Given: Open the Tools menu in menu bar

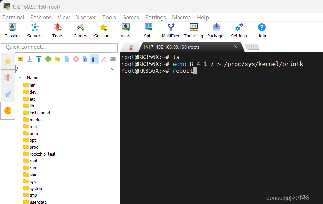Looking at the screenshot, I should point(109,17).
